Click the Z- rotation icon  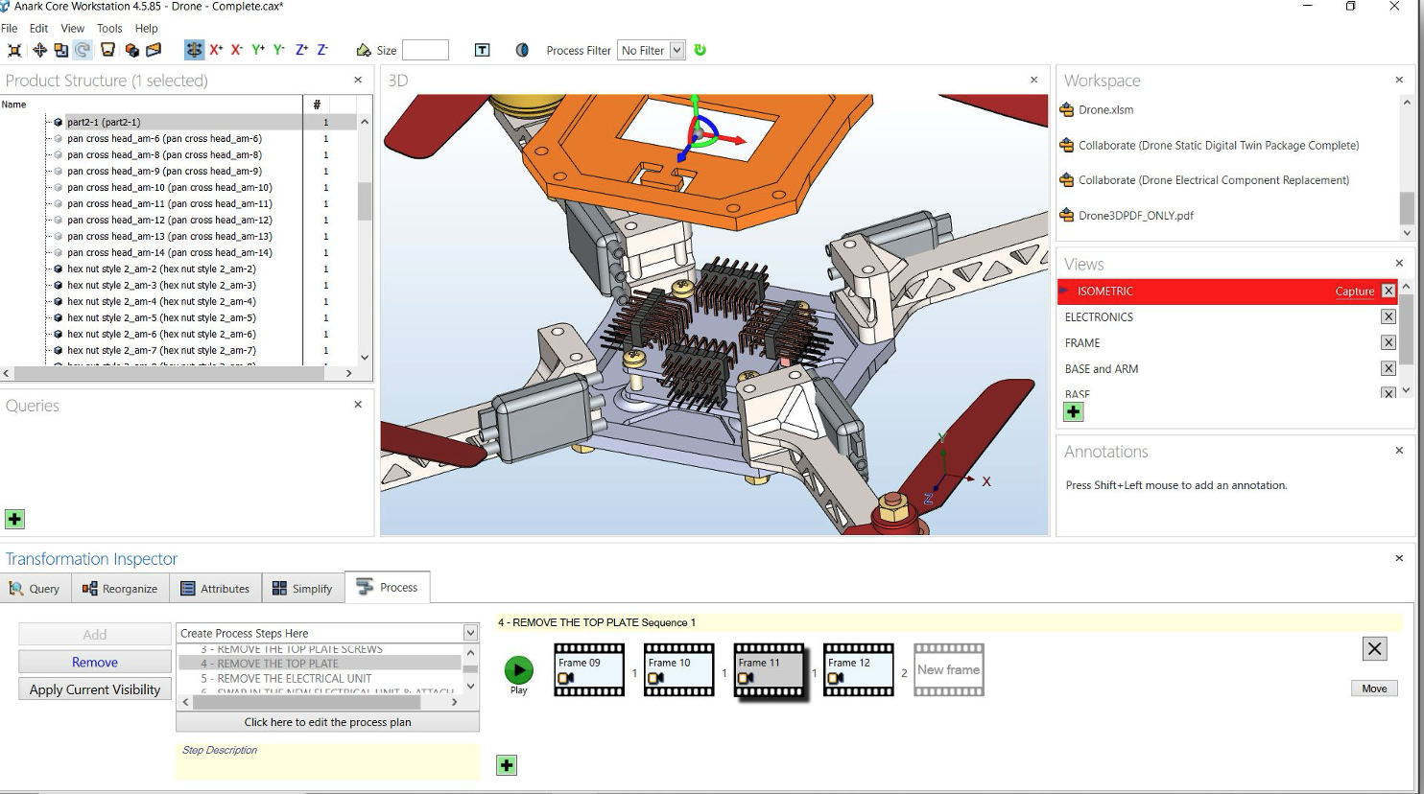[321, 49]
